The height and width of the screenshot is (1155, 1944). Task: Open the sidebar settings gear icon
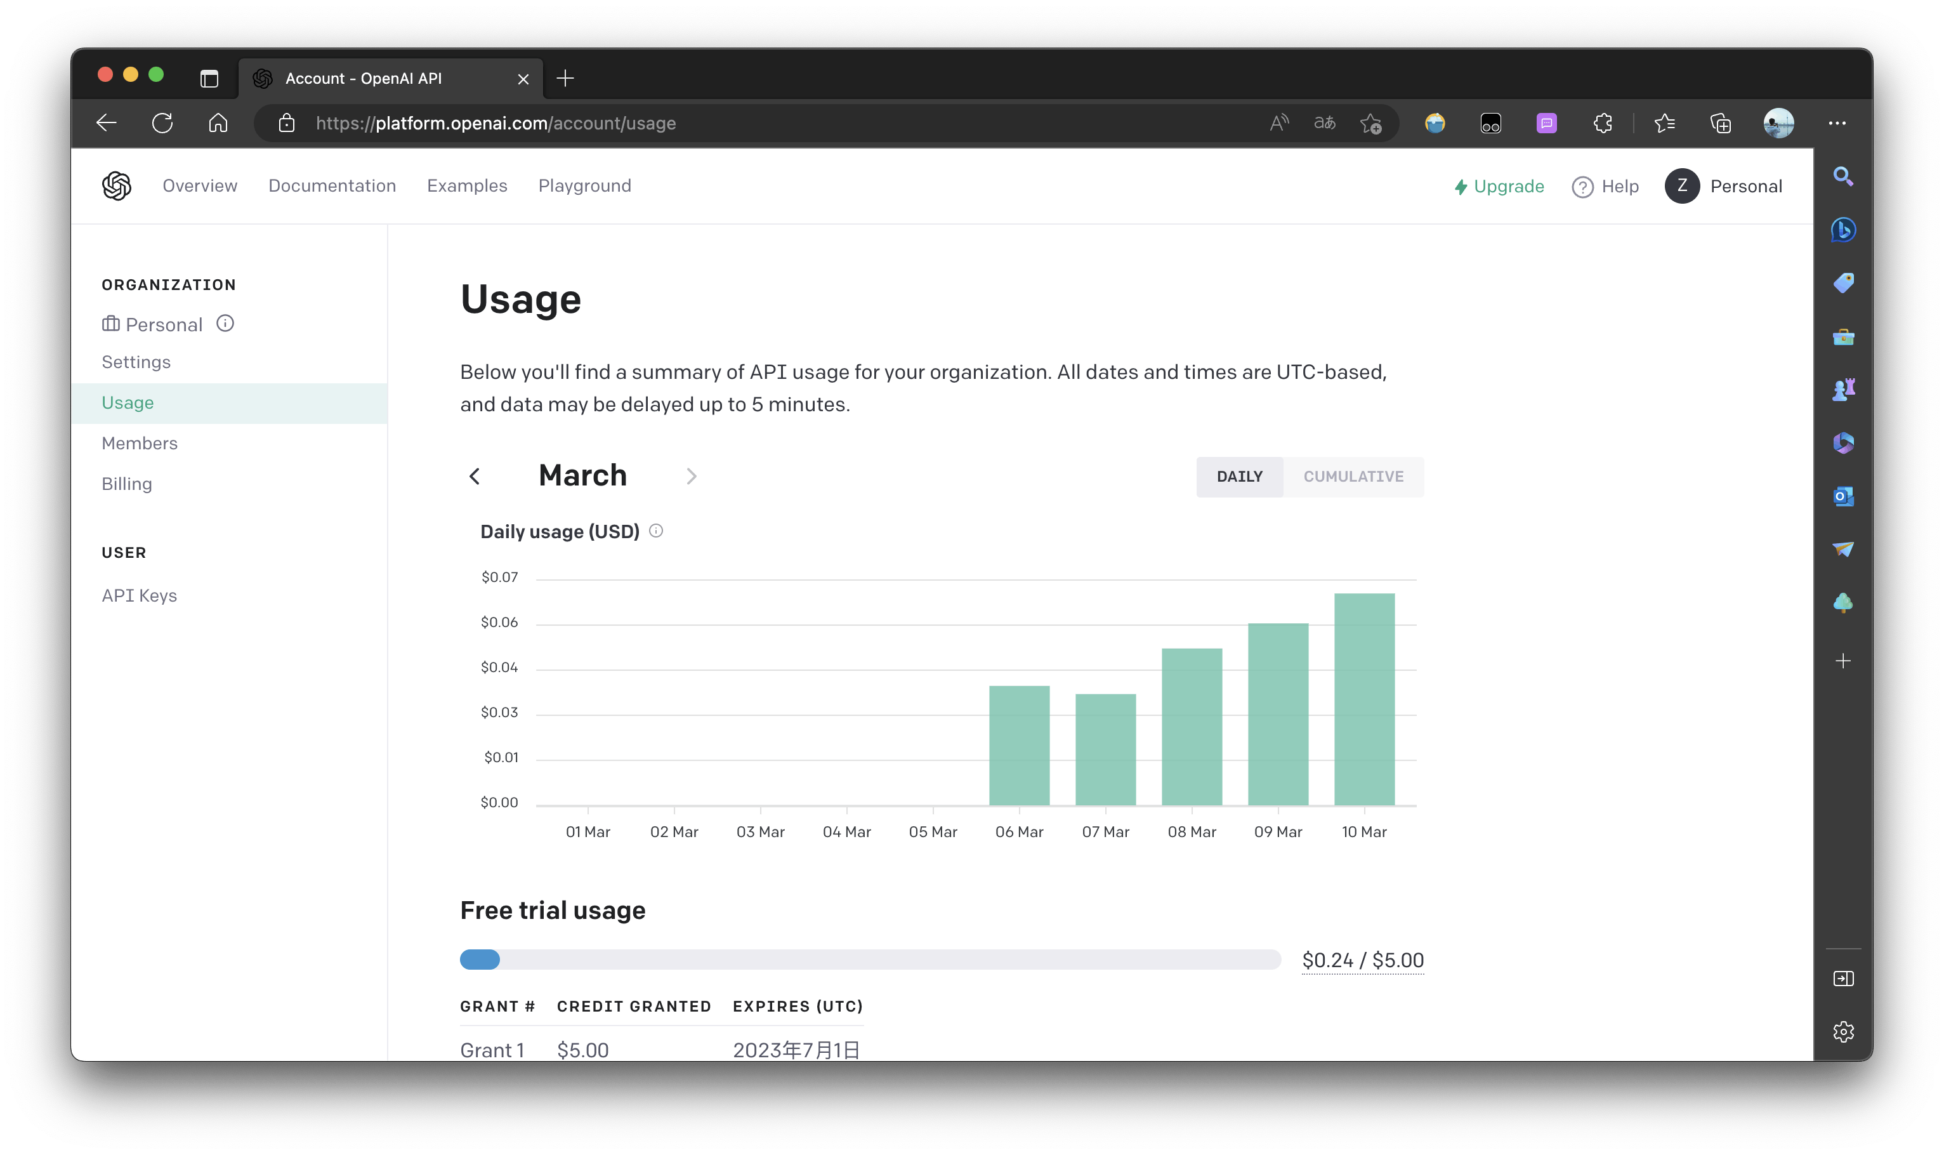click(x=1843, y=1031)
